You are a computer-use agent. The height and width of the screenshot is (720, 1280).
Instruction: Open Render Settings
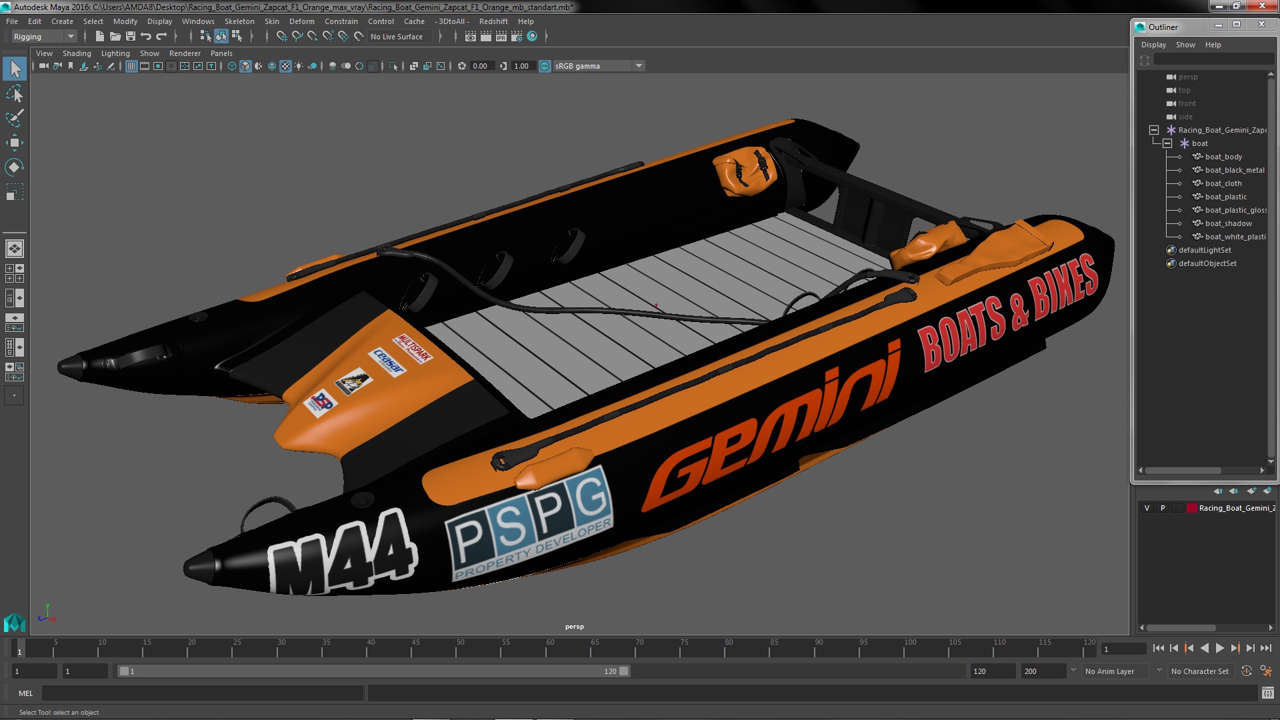pos(517,37)
